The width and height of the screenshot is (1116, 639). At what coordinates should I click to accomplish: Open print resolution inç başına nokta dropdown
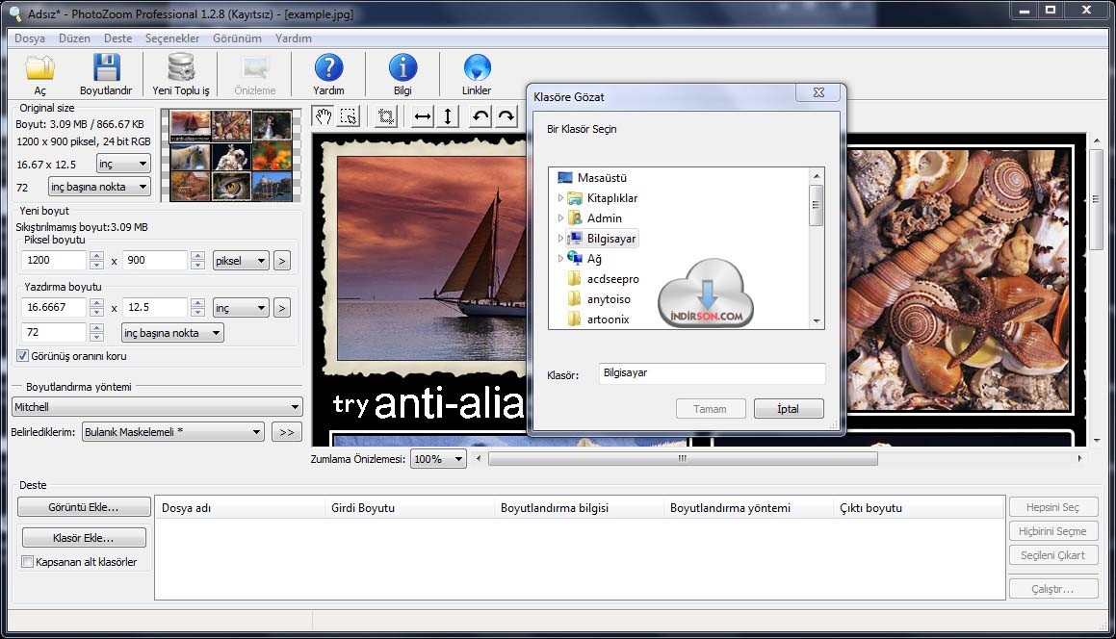[x=172, y=332]
